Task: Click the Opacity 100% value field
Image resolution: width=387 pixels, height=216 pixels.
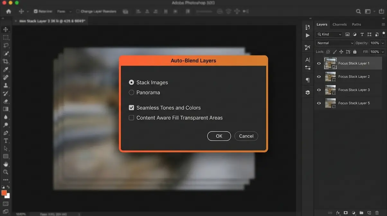Action: [374, 43]
